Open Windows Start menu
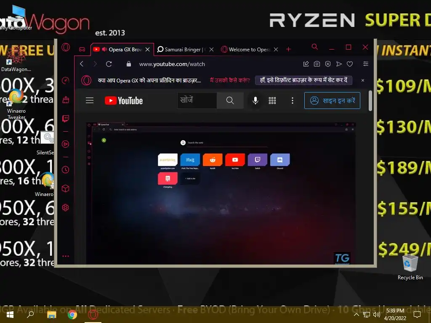 coord(10,315)
